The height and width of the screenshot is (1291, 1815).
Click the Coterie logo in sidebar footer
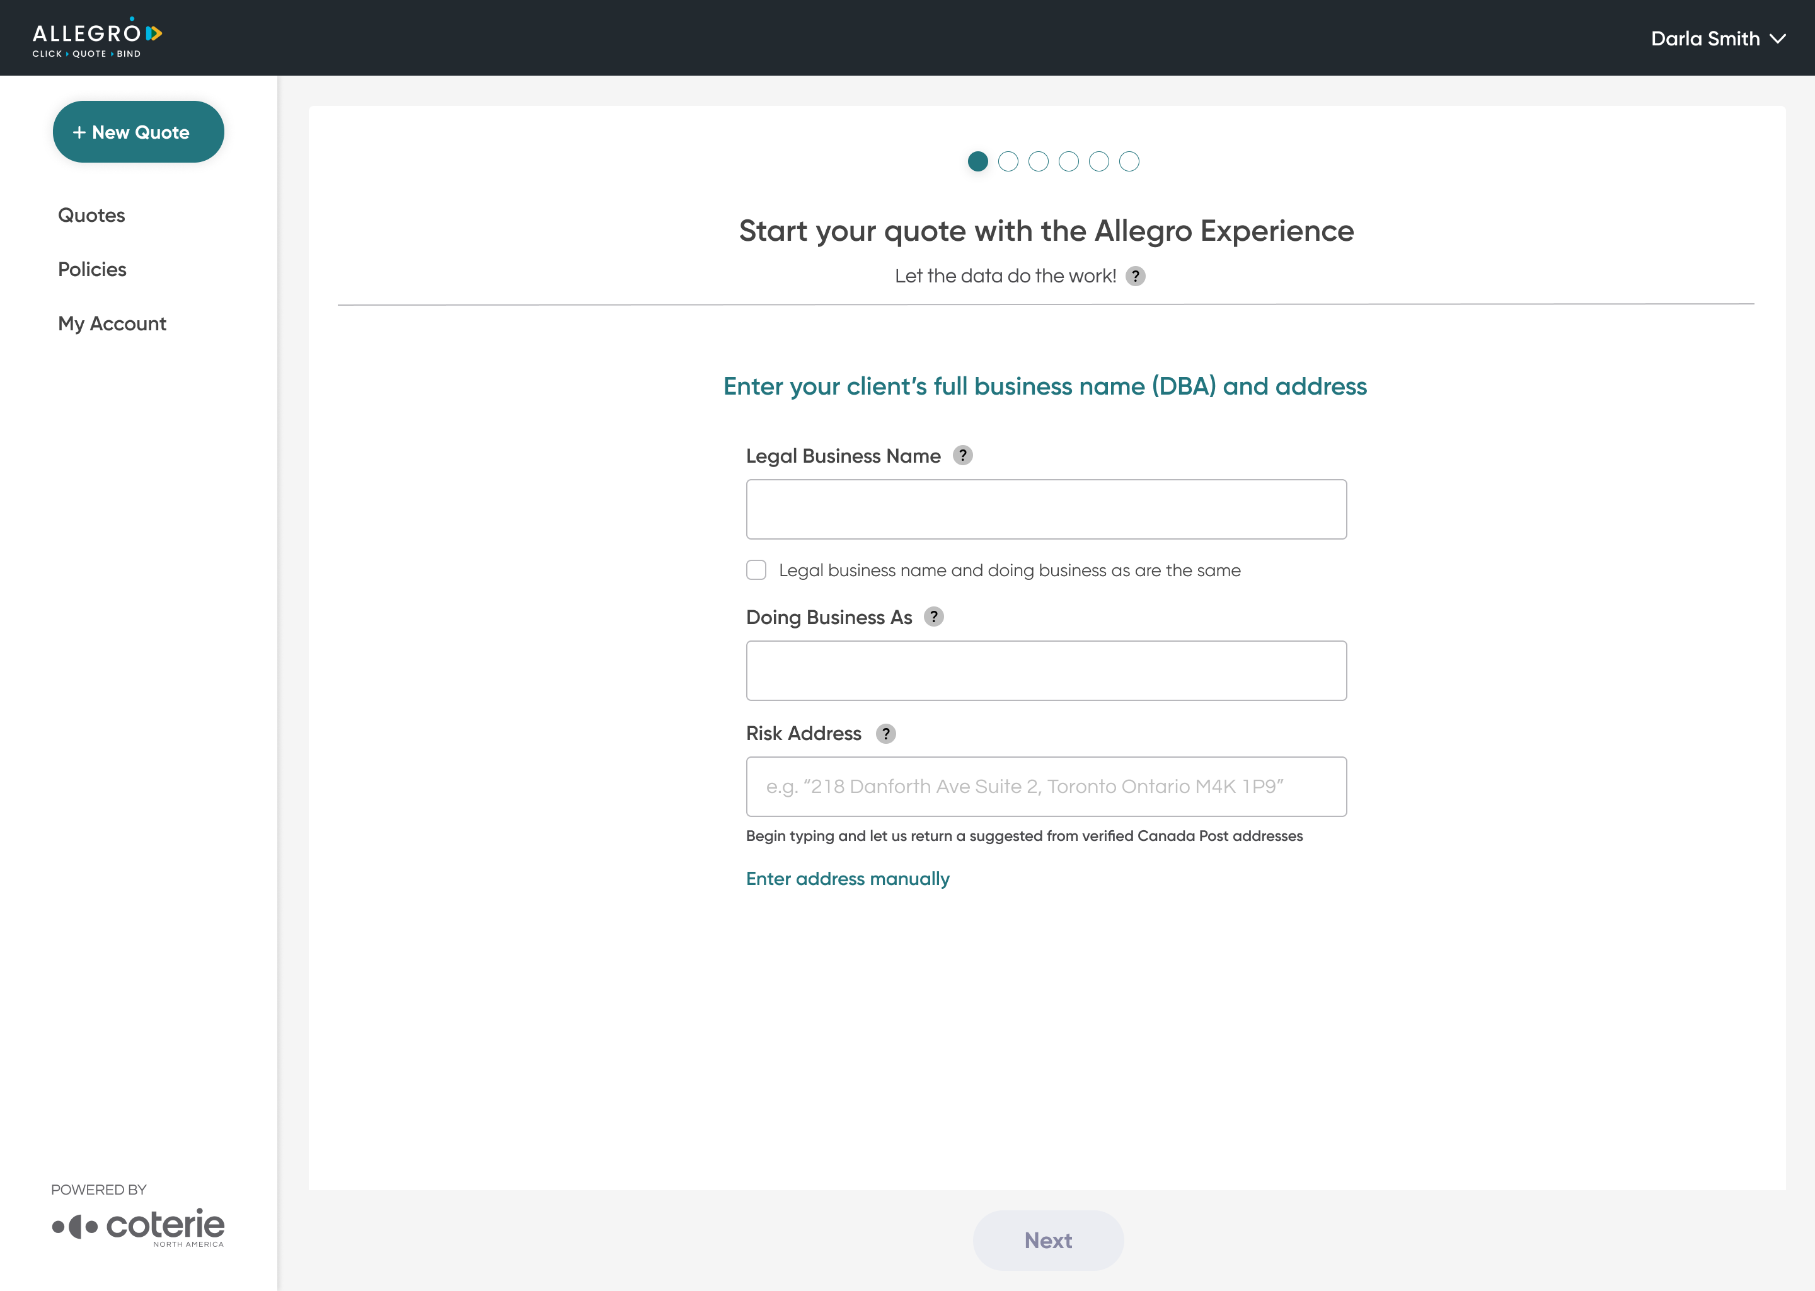[138, 1227]
